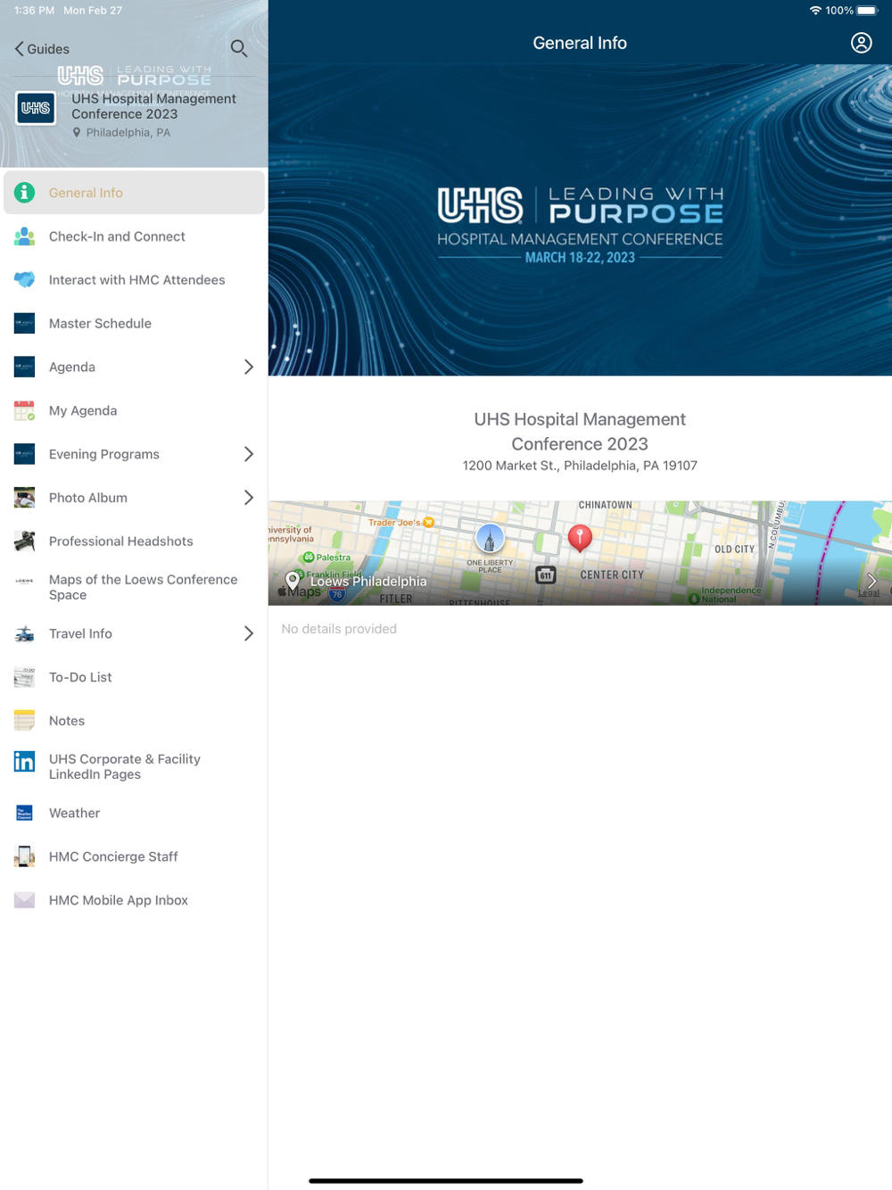Open Check-In and Connect
Screen dimensions: 892x1190
(x=134, y=236)
